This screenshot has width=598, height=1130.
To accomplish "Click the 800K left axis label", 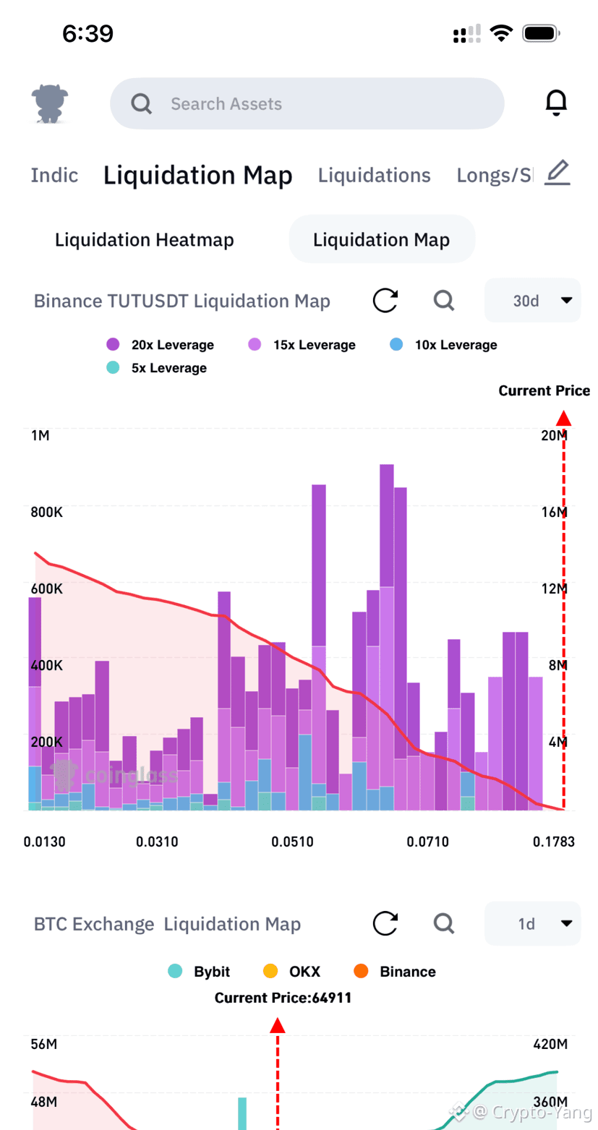I will tap(47, 513).
